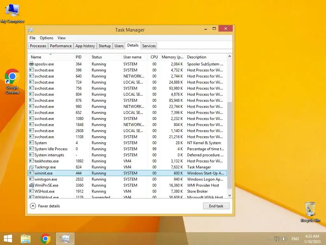
Task: Click the System interrupts row icon
Action: tap(32, 155)
